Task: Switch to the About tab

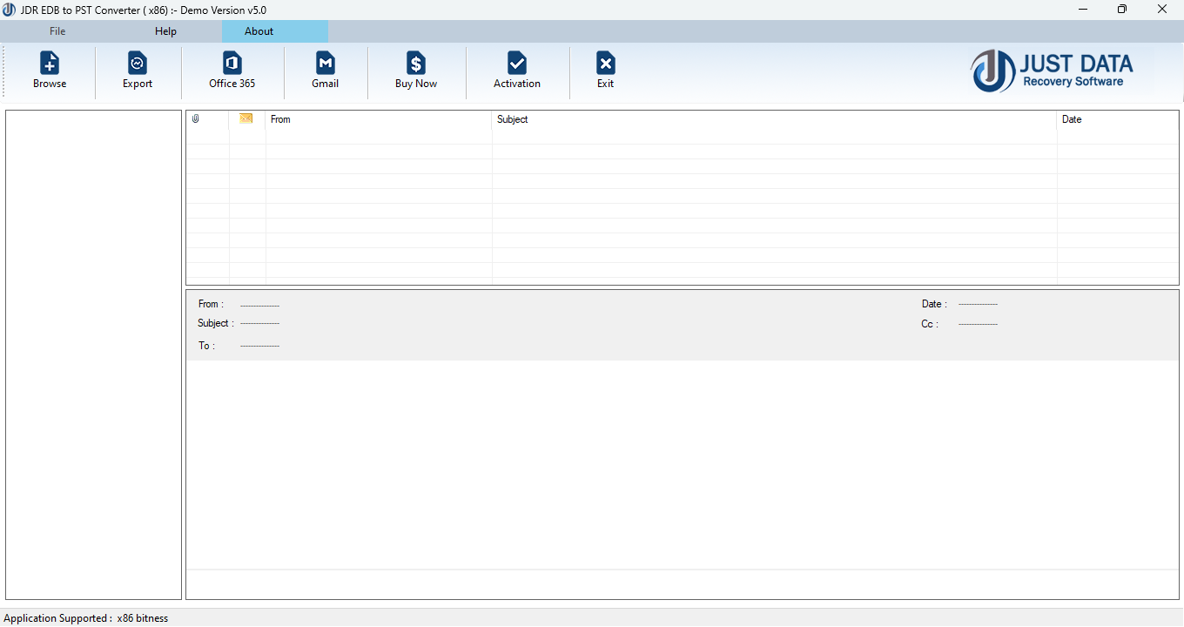Action: point(259,30)
